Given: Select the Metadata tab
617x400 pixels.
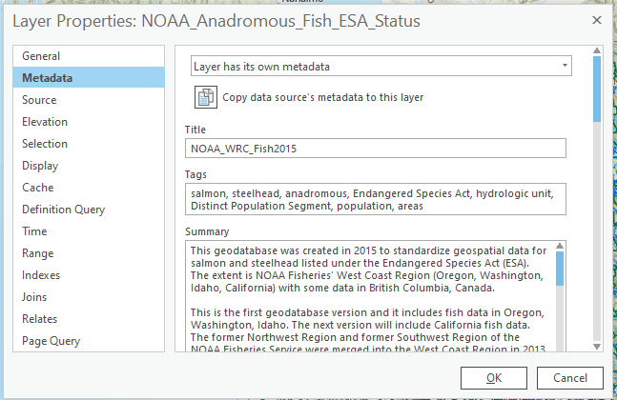Looking at the screenshot, I should pyautogui.click(x=89, y=78).
